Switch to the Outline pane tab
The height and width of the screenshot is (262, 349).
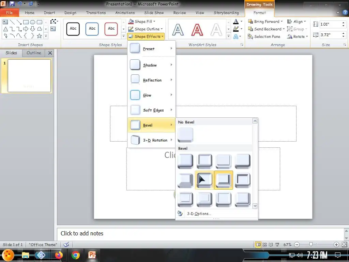click(34, 53)
